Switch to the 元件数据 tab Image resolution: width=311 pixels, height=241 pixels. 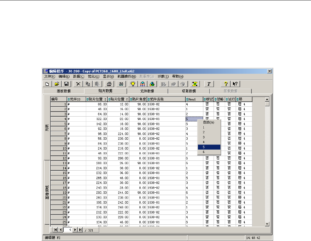pyautogui.click(x=147, y=91)
